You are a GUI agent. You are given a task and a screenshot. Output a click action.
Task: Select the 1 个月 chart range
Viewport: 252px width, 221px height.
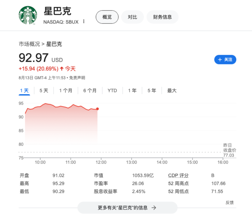tap(66, 91)
